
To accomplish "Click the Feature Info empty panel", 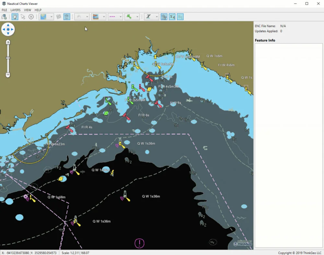I will tap(288, 145).
